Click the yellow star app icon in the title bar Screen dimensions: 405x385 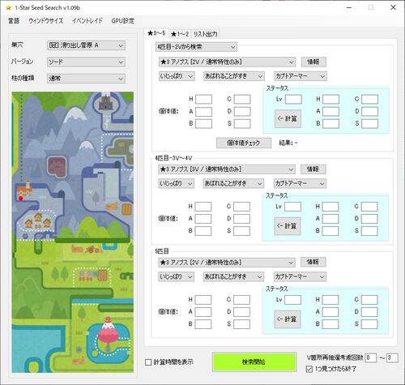8,7
